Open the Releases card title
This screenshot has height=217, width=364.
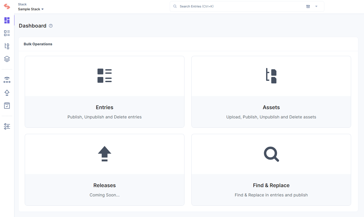105,185
